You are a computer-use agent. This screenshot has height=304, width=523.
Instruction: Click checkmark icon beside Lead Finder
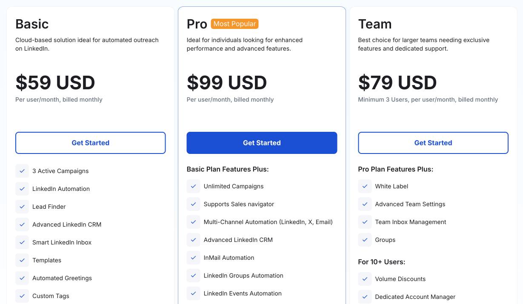tap(22, 207)
